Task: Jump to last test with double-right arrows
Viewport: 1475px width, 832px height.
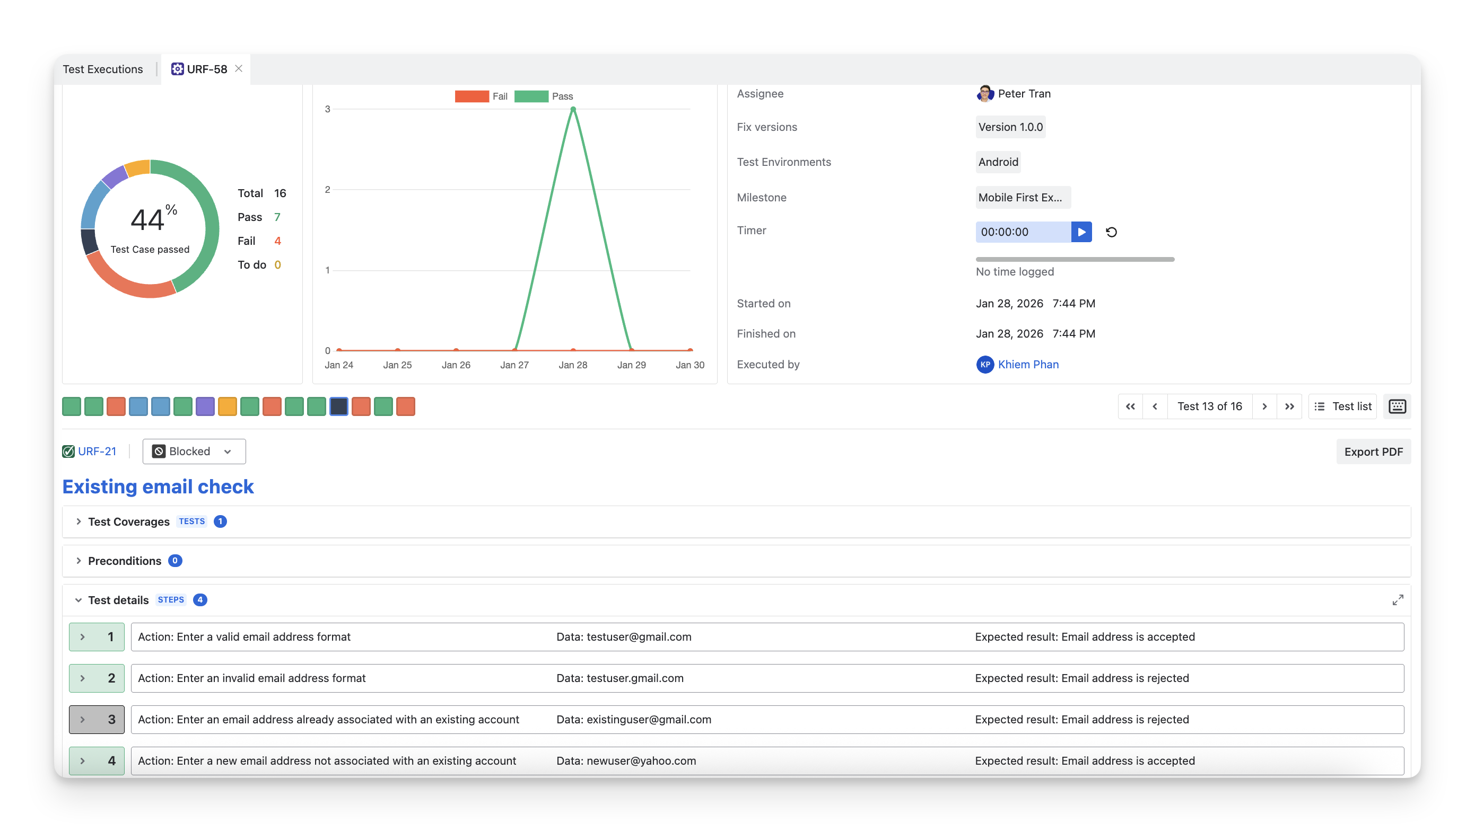Action: [1289, 406]
